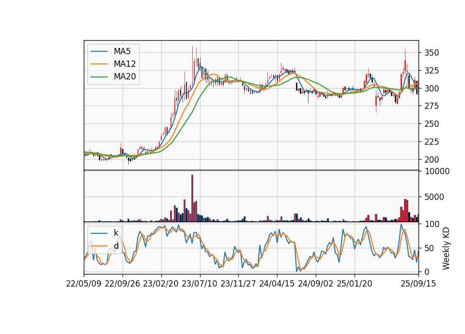Click the 10000 volume axis label
The image size is (465, 334).
coord(437,171)
